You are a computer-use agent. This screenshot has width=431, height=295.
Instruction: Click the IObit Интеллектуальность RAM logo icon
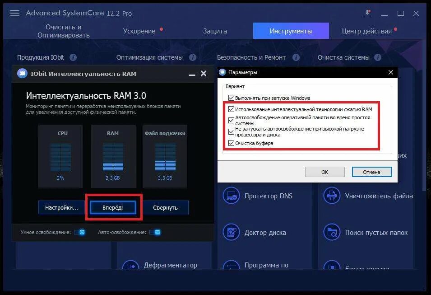click(x=22, y=74)
